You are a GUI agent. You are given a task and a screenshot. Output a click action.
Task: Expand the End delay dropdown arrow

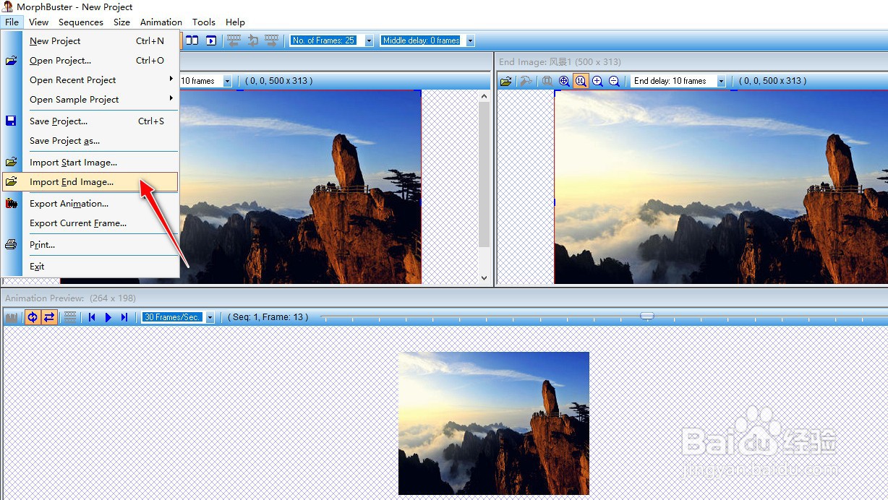721,81
